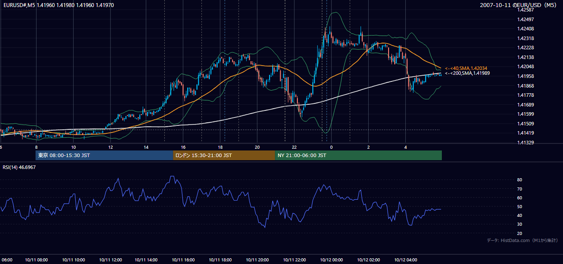Click price axis value 1.42048

526,67
